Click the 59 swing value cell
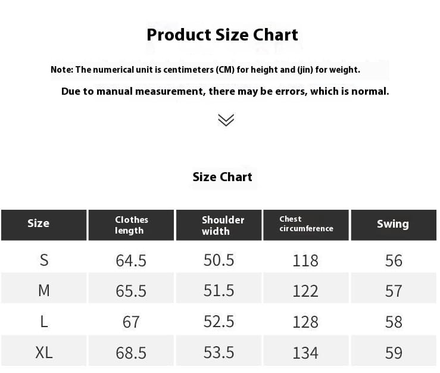Image resolution: width=440 pixels, height=373 pixels. pos(394,353)
